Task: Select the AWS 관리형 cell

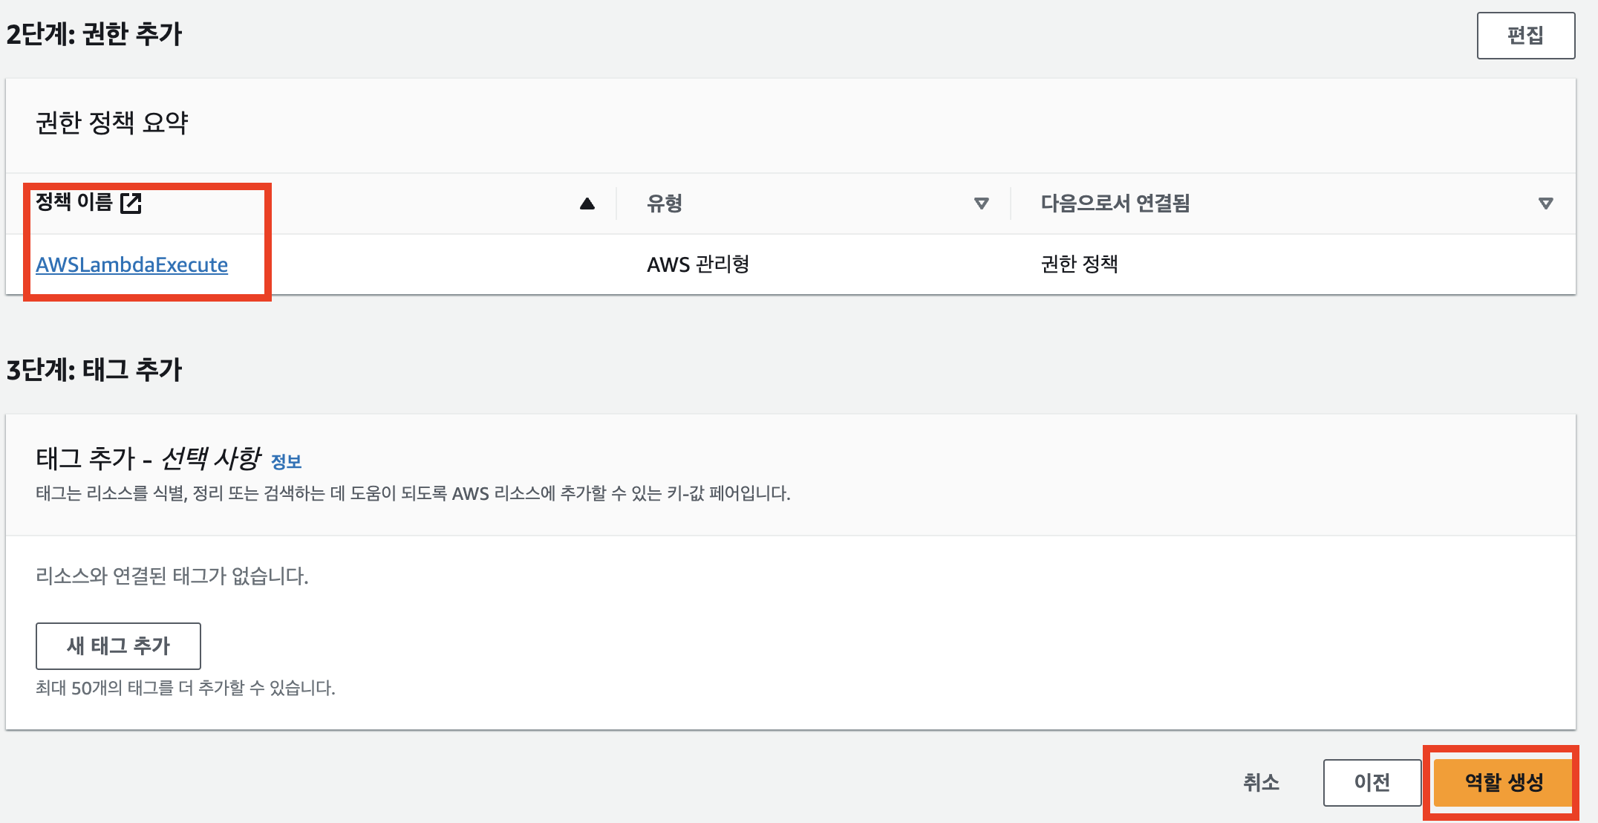Action: (697, 264)
